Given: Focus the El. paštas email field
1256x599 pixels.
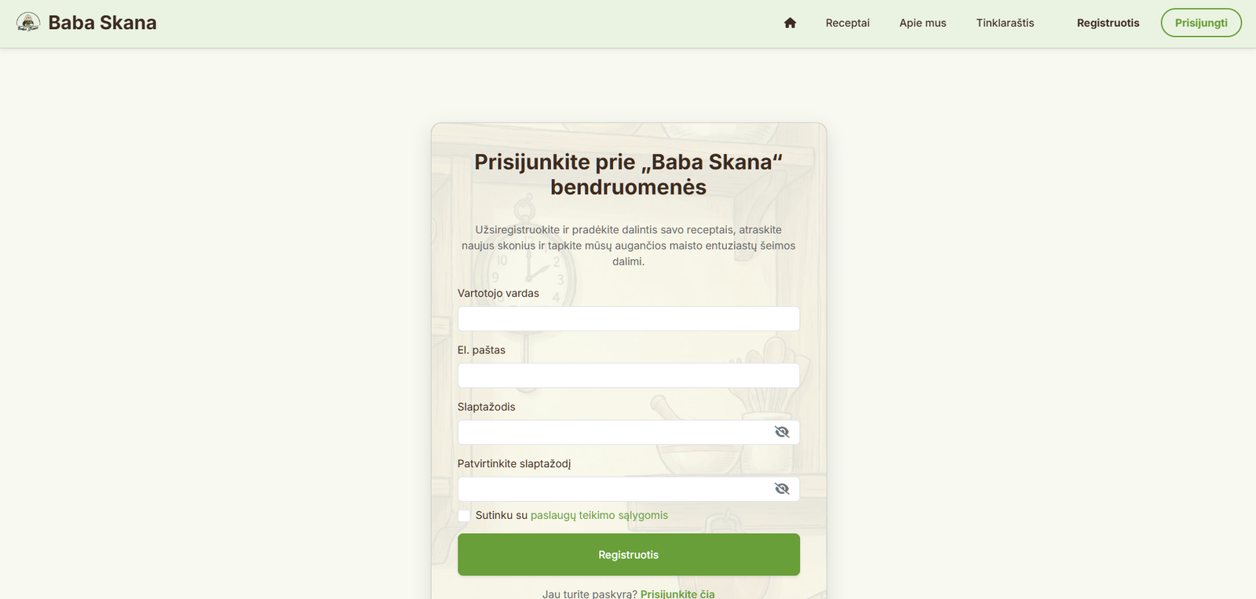Looking at the screenshot, I should pos(628,375).
